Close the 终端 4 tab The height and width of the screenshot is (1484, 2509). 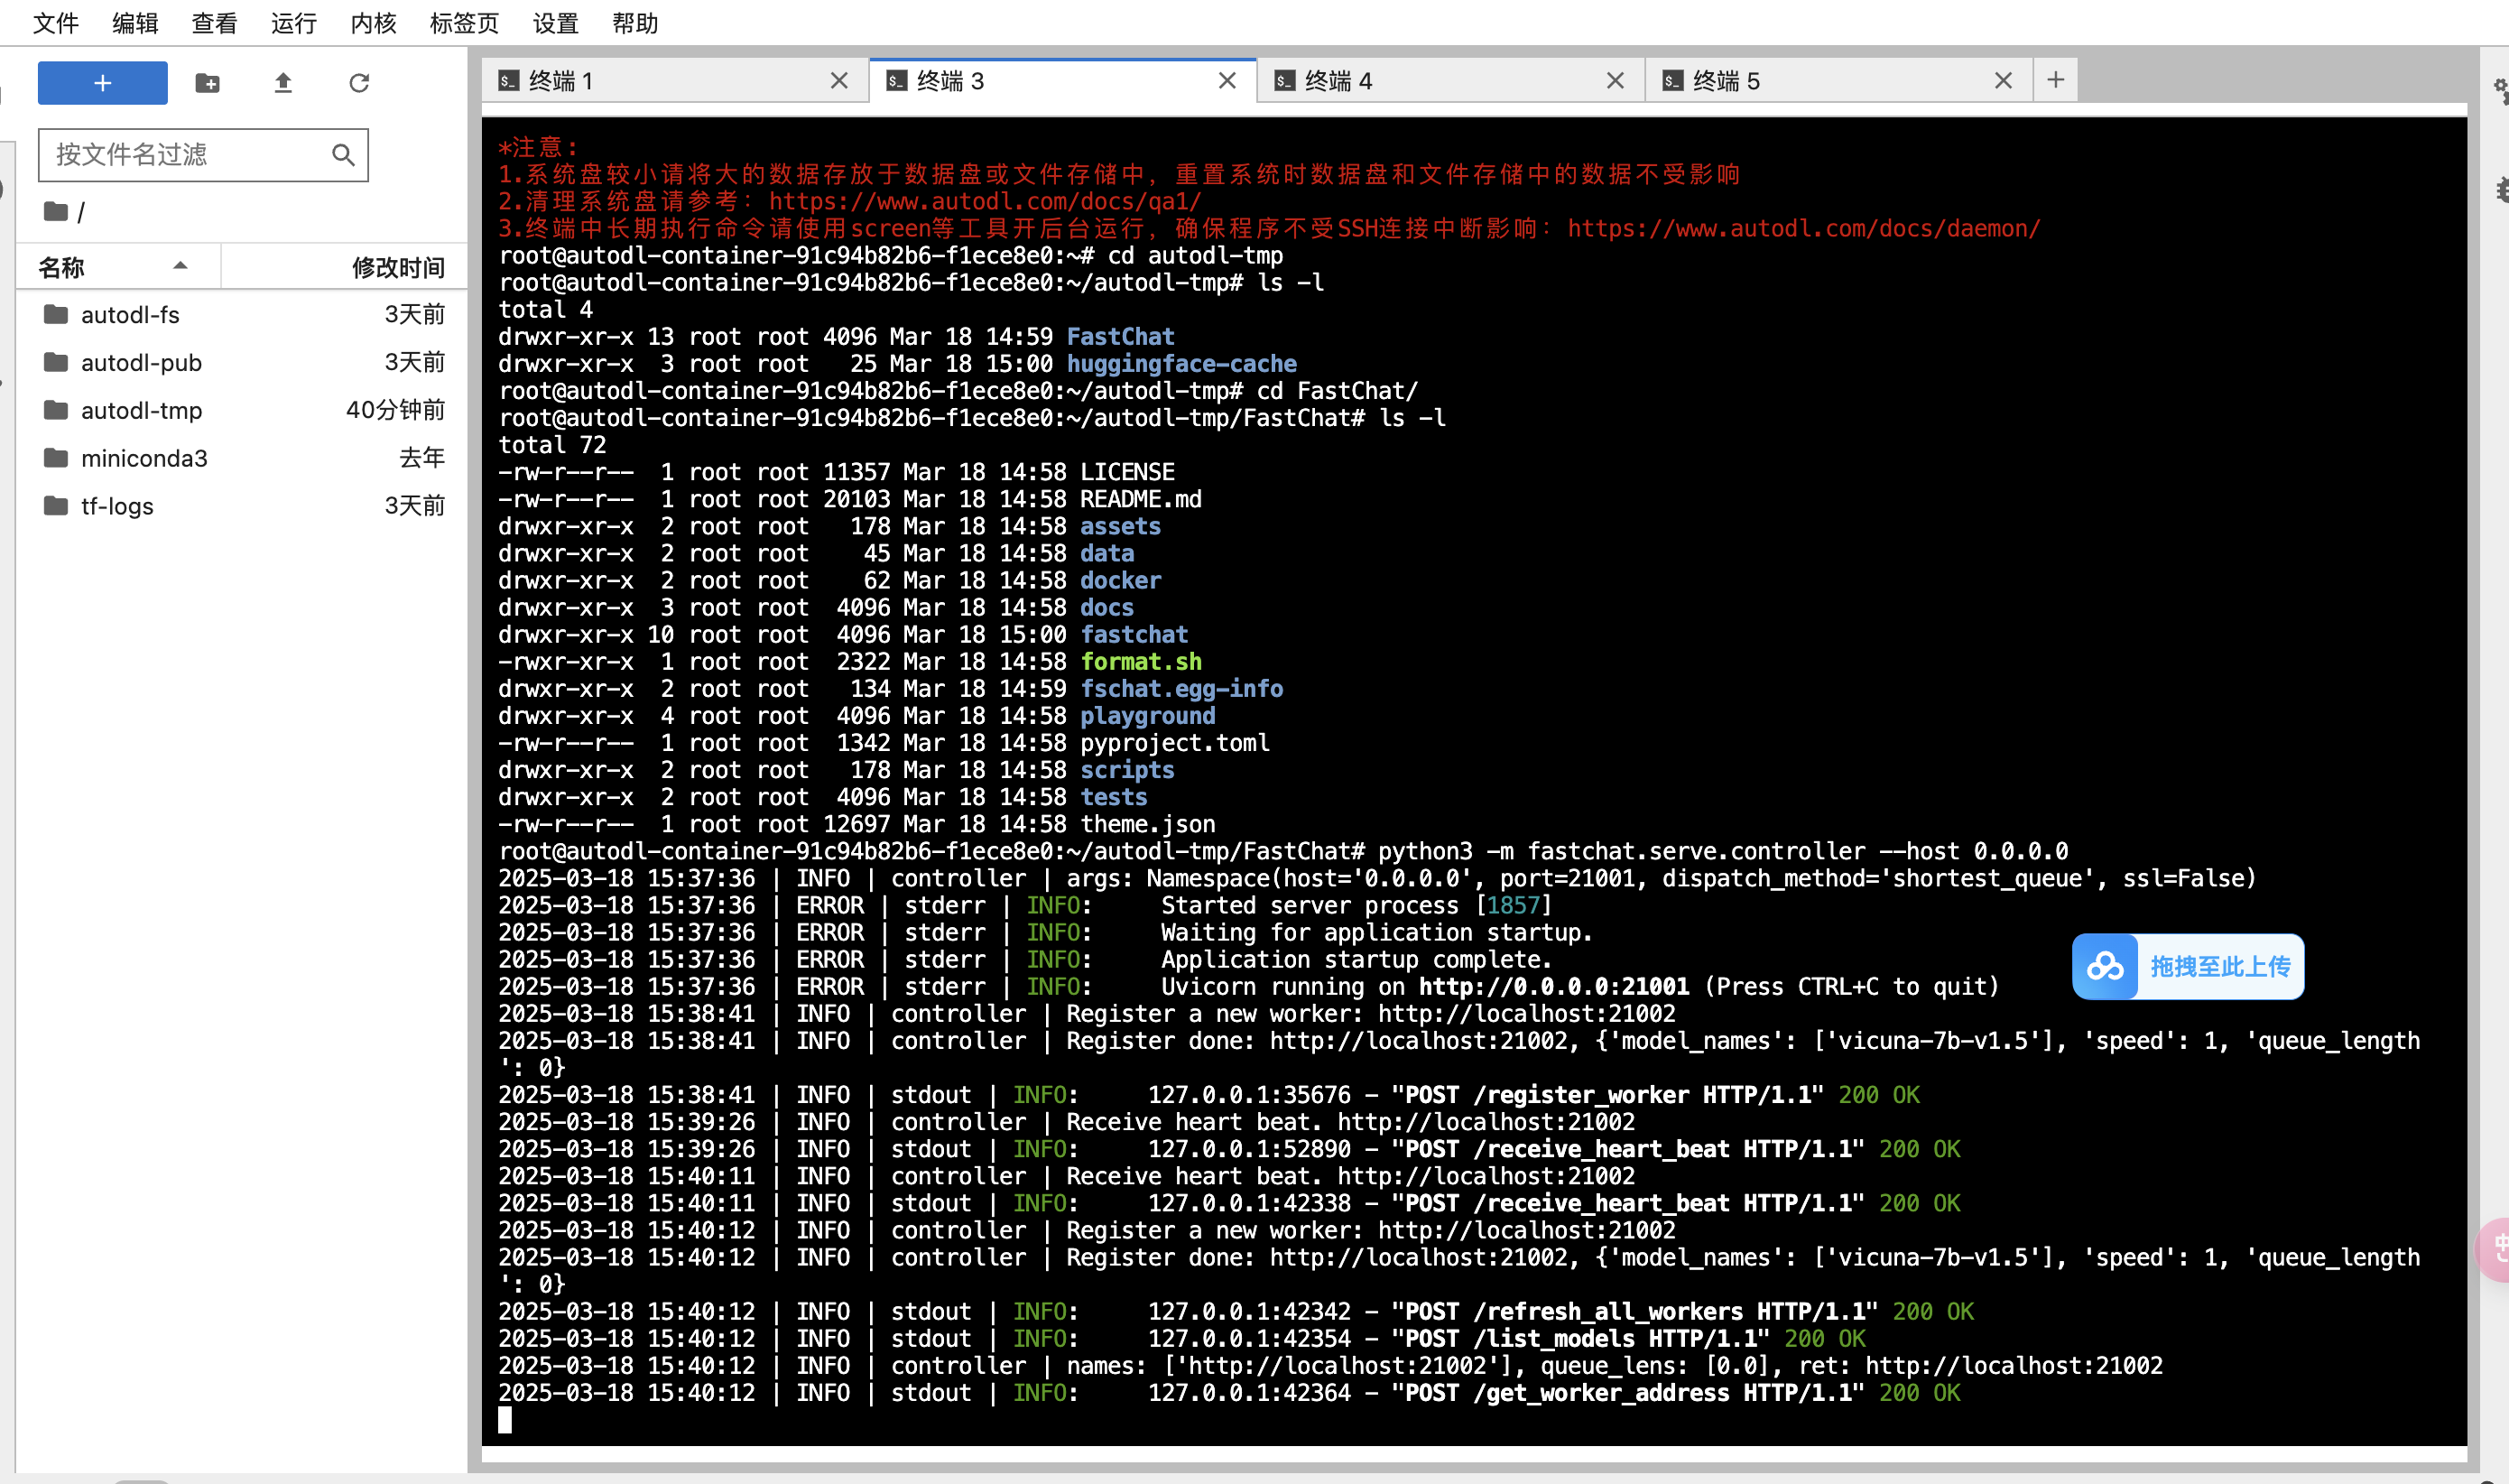(x=1615, y=81)
